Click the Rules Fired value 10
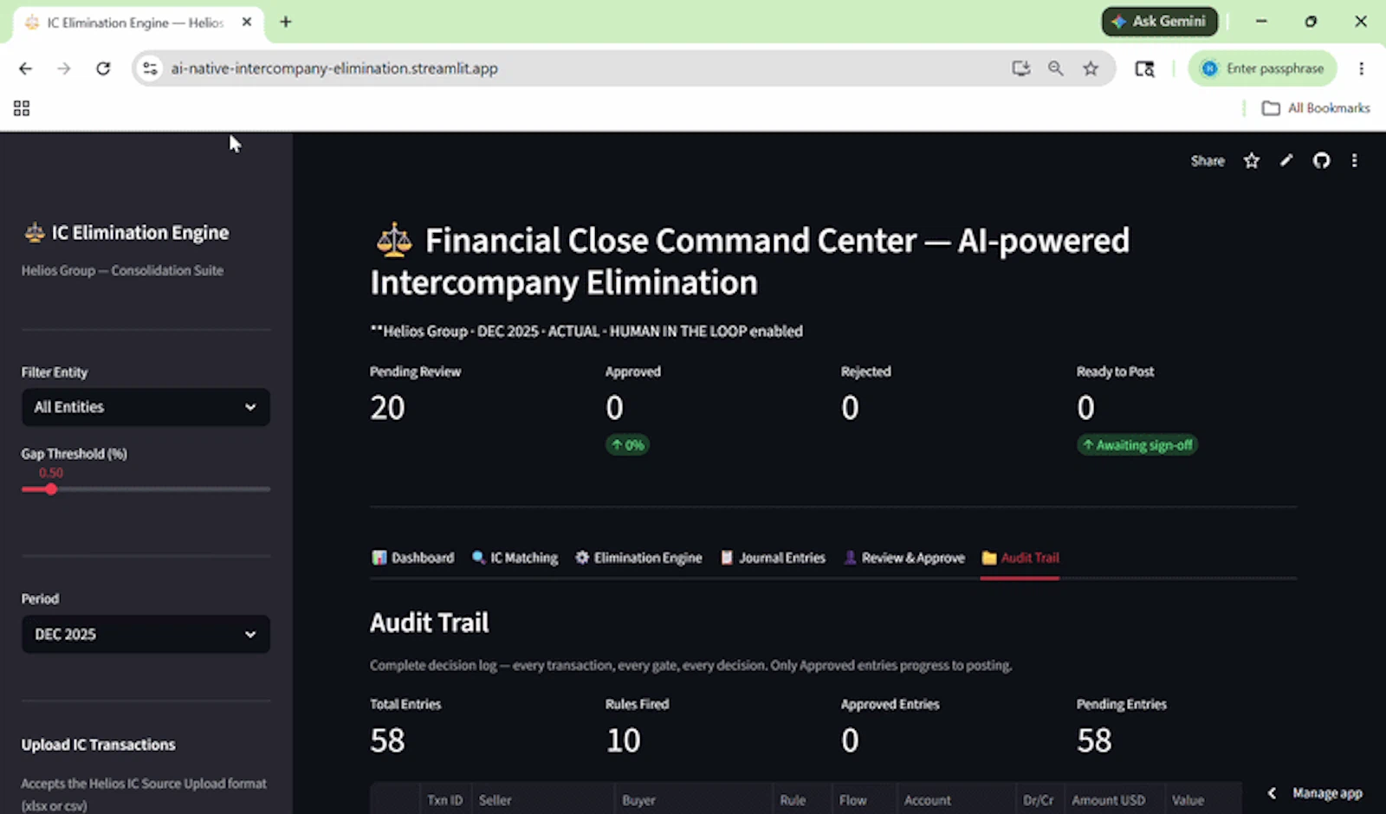The image size is (1386, 814). 623,740
